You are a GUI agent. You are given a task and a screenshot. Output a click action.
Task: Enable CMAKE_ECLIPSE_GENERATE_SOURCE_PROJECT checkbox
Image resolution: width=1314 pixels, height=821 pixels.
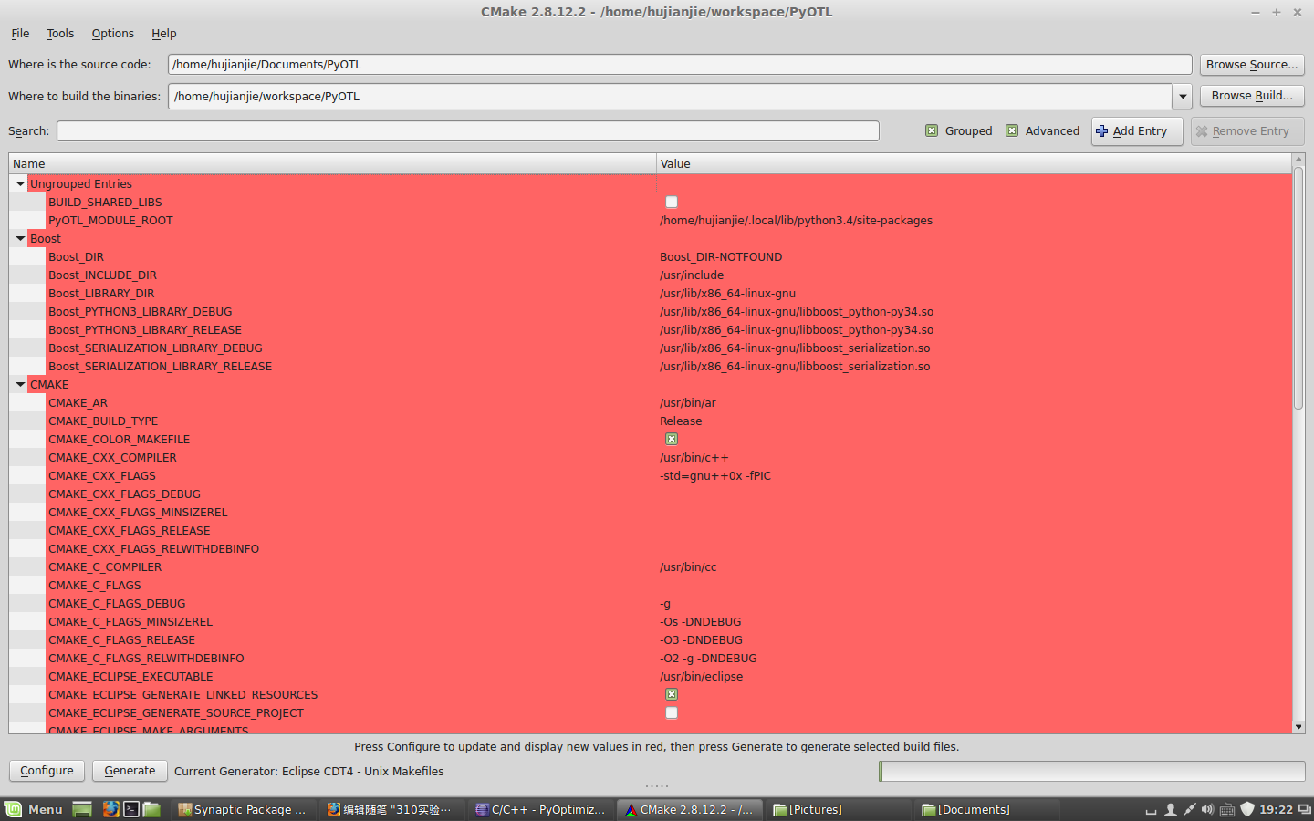[672, 713]
